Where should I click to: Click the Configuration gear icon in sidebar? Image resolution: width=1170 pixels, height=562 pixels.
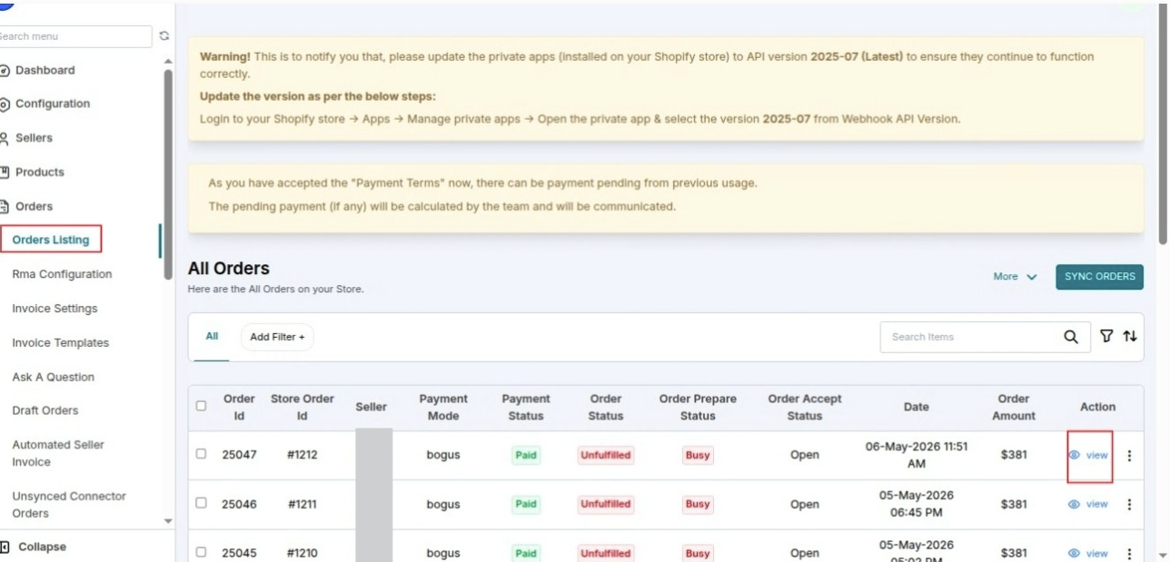pos(5,104)
